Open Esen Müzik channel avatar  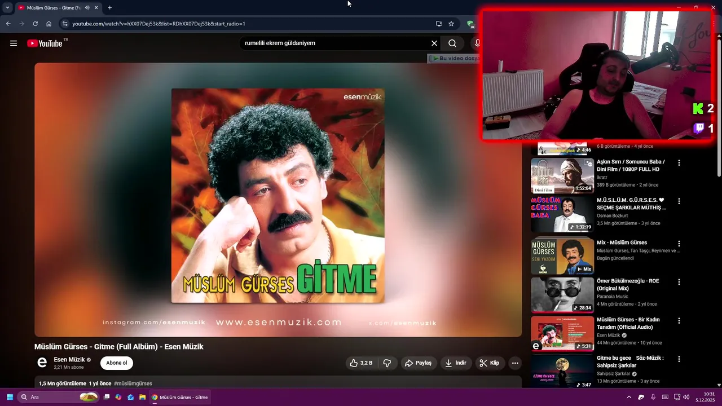[x=42, y=363]
